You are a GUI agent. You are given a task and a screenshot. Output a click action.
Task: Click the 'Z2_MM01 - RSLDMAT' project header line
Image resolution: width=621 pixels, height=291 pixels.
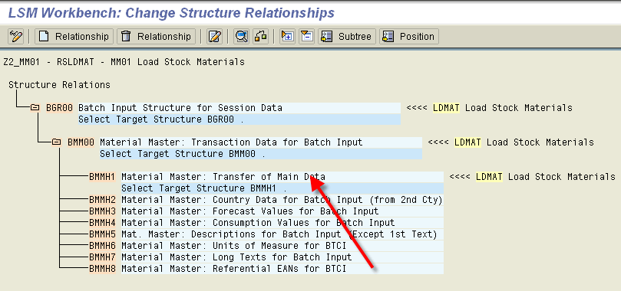tap(124, 62)
